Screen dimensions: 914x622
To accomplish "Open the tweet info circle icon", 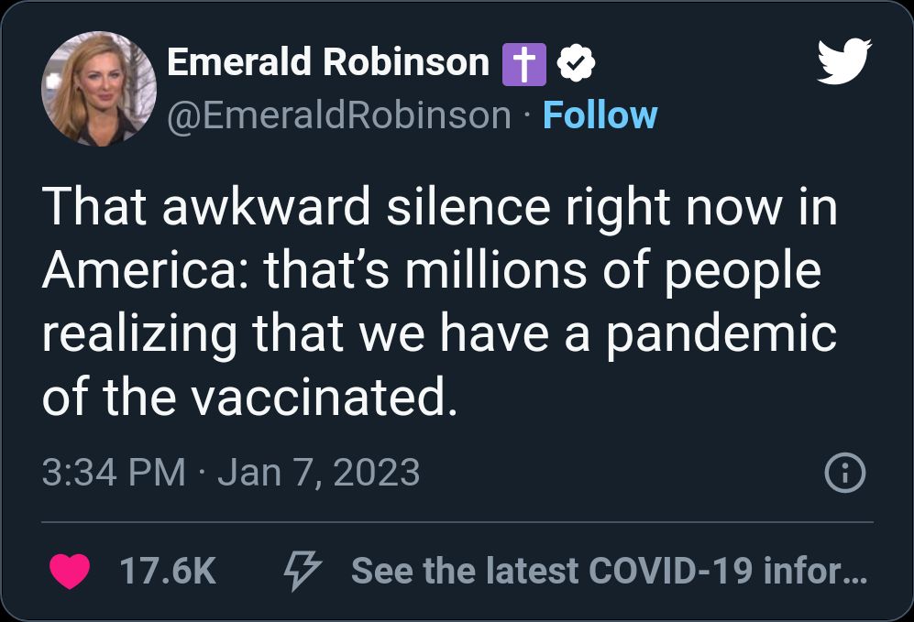I will point(844,473).
